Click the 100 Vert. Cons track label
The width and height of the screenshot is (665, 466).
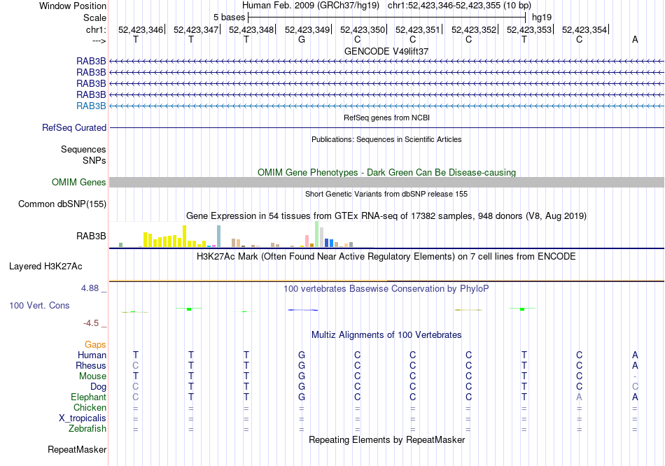pyautogui.click(x=39, y=305)
